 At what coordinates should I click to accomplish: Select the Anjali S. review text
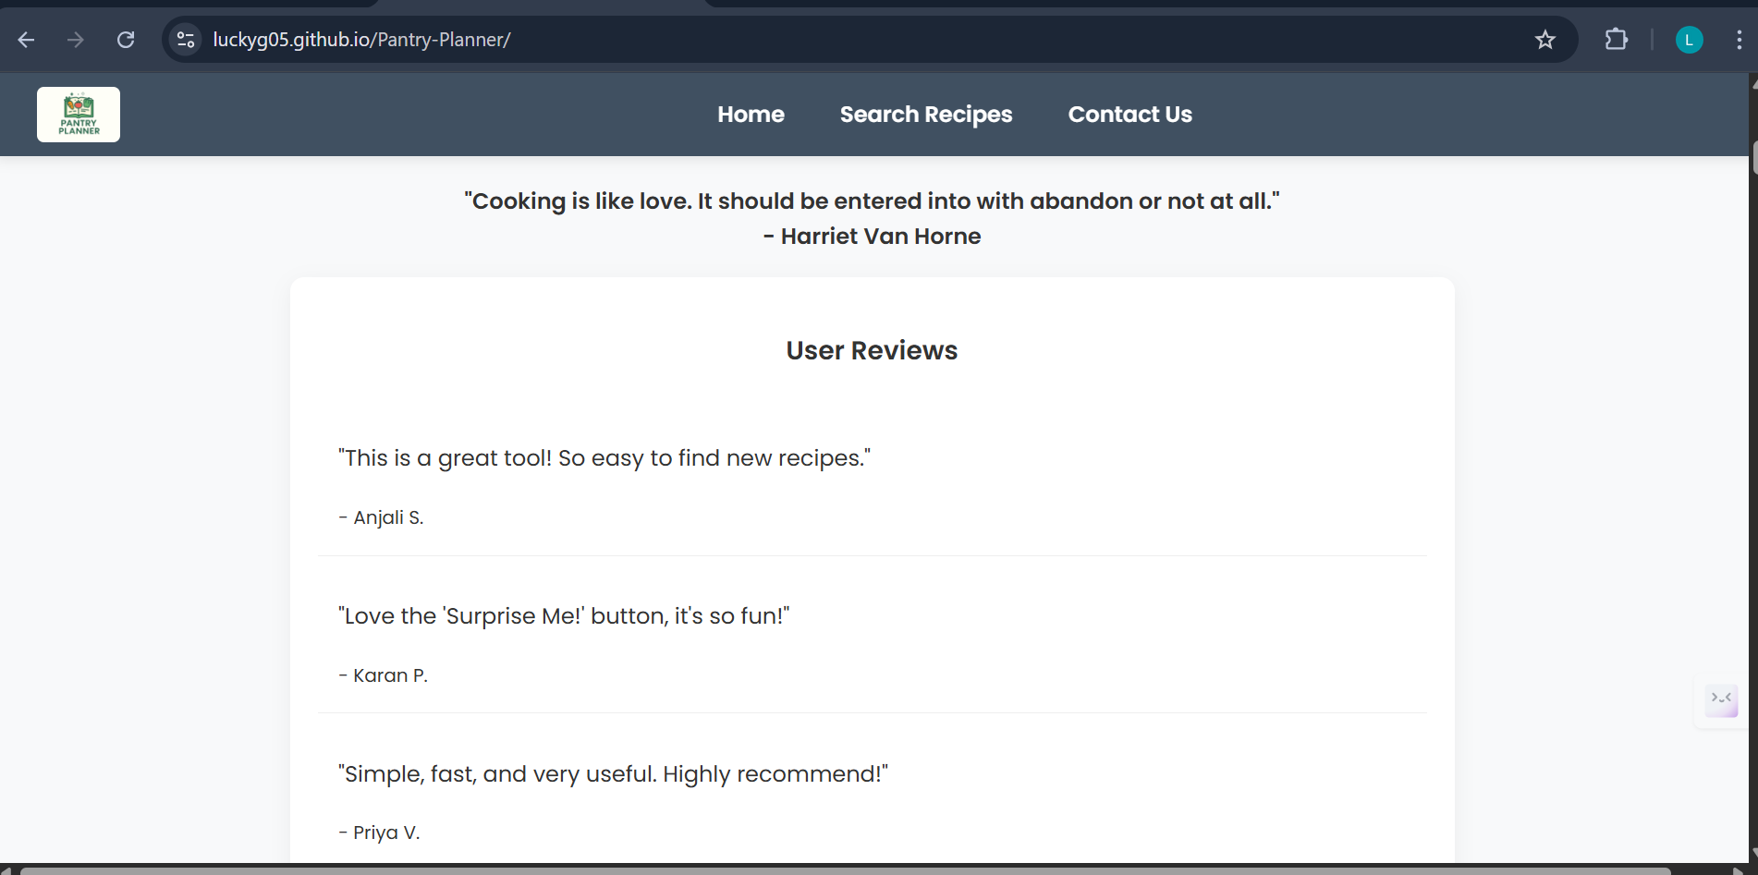pyautogui.click(x=604, y=458)
